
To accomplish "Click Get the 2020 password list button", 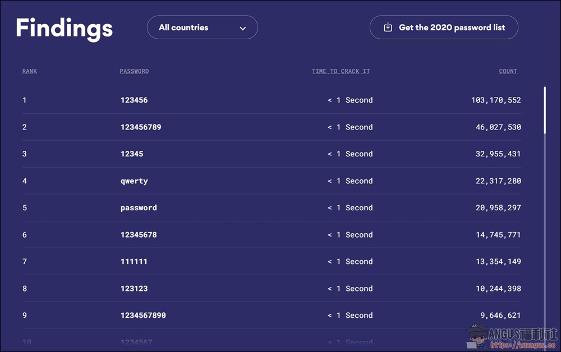I will 444,27.
